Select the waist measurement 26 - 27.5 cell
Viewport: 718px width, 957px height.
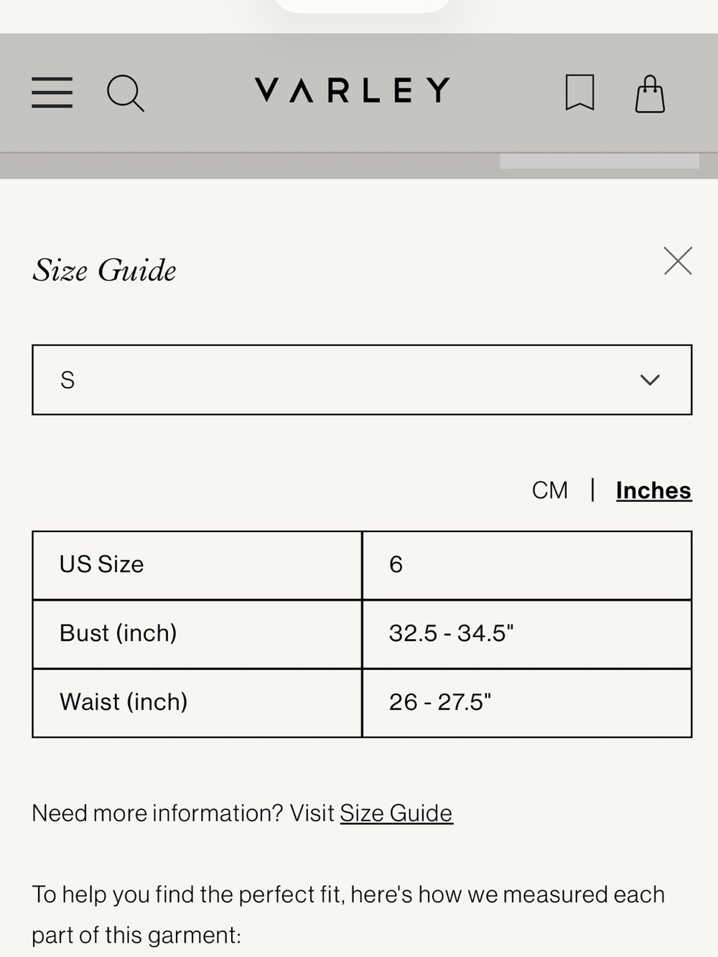pos(527,703)
